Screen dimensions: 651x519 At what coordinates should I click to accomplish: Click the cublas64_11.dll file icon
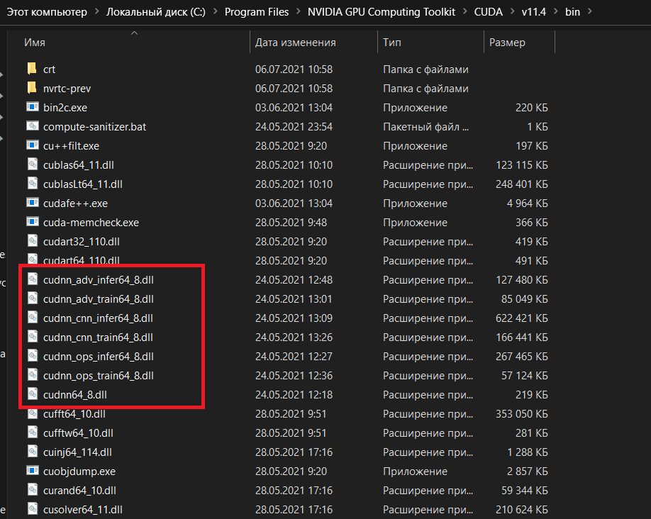tap(32, 165)
